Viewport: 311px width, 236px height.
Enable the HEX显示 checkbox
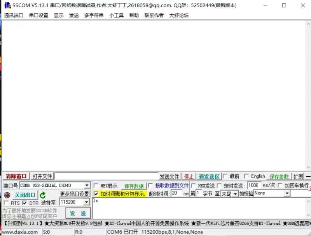[96, 185]
